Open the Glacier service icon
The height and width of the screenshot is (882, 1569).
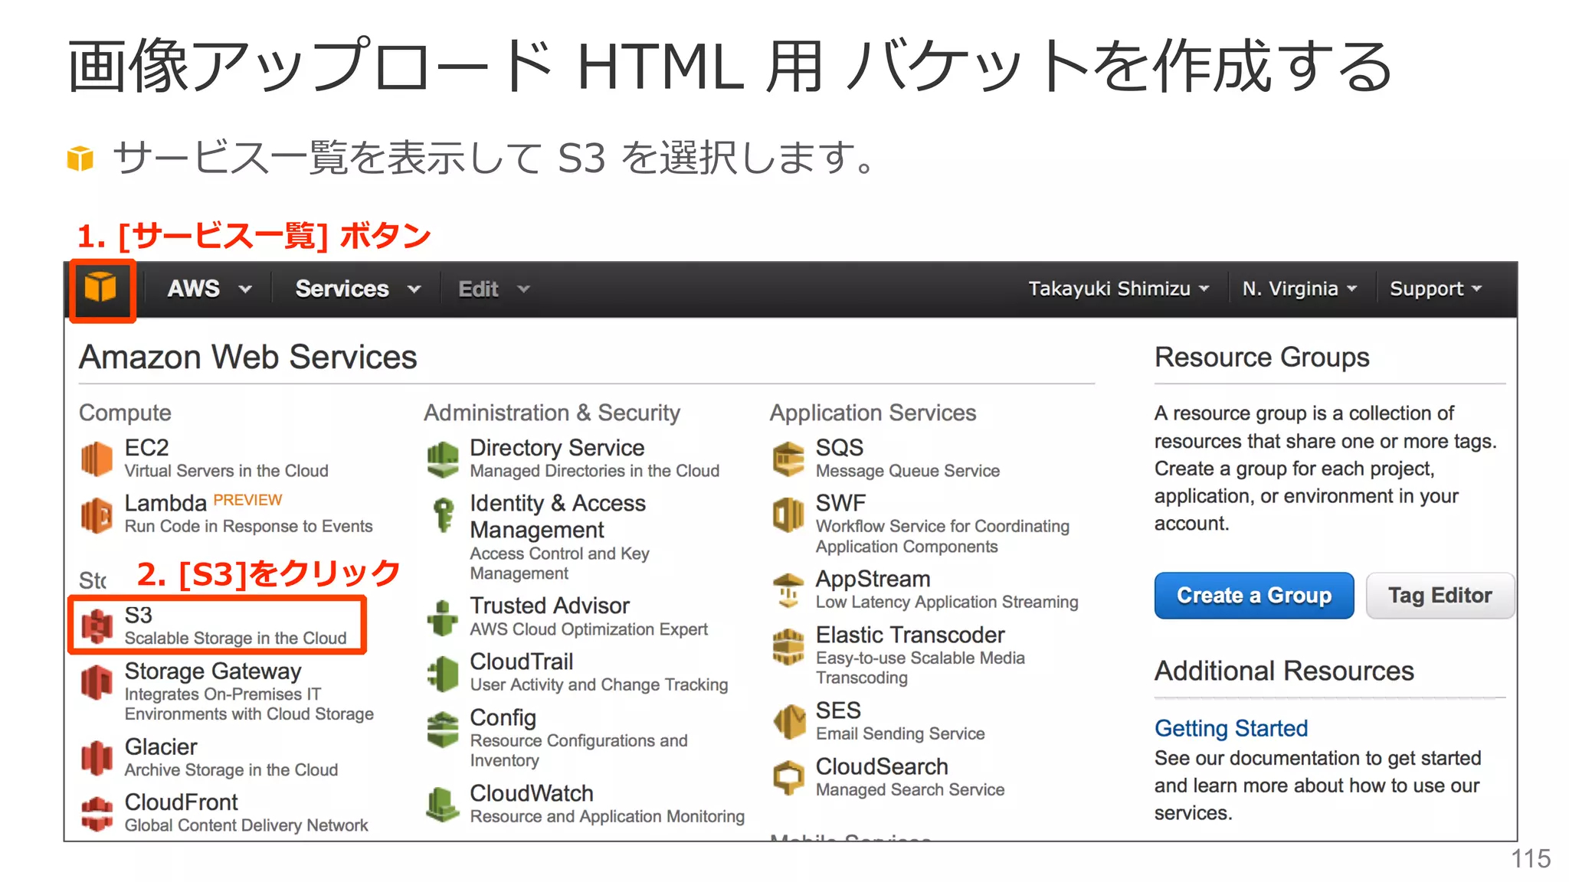[x=97, y=757]
